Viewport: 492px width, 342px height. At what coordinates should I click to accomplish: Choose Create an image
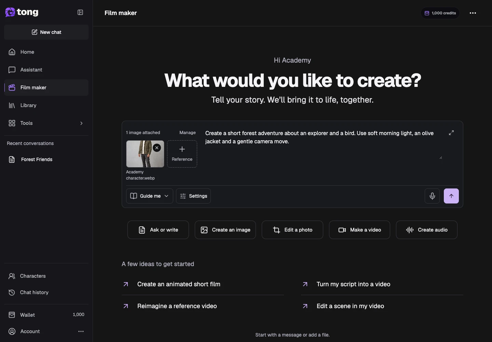click(225, 230)
